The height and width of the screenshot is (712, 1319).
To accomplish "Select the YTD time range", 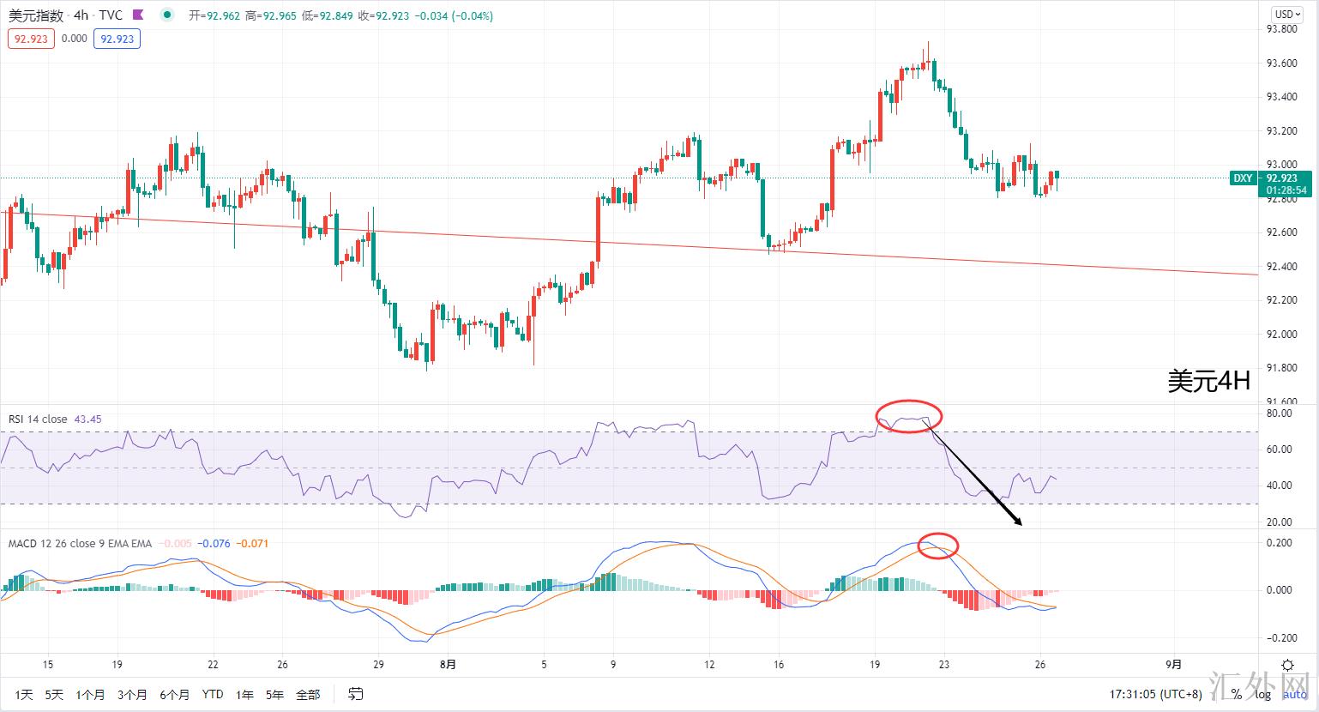I will click(x=213, y=694).
